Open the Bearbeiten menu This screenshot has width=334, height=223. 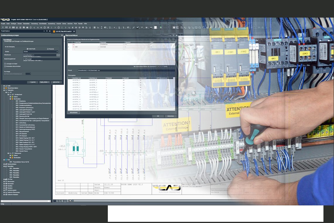[26, 24]
